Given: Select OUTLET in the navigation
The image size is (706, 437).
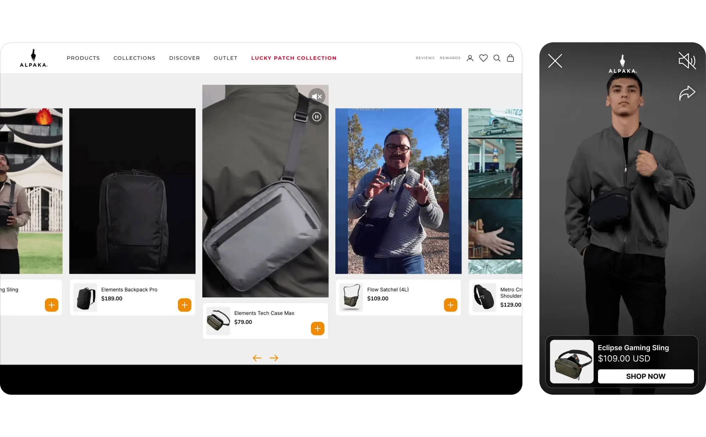Looking at the screenshot, I should tap(225, 58).
